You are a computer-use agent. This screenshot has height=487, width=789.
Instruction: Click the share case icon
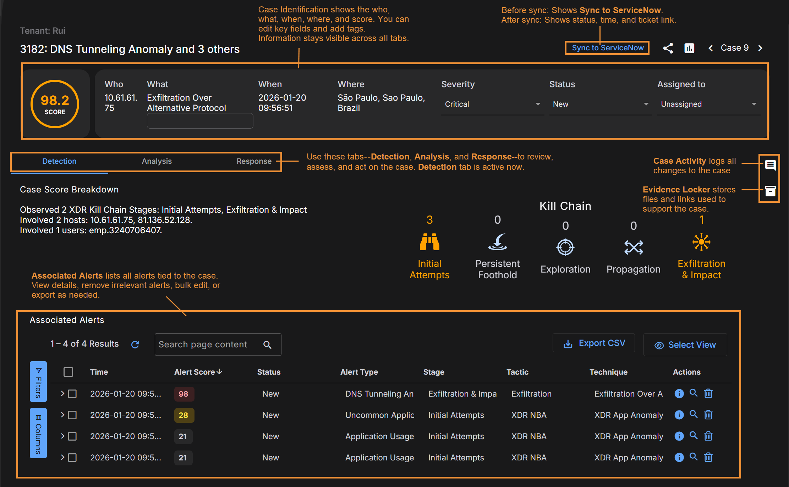[668, 48]
